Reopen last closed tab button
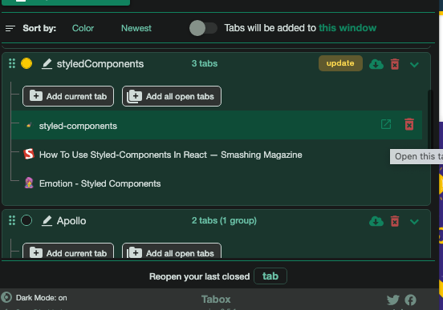This screenshot has width=443, height=310. [270, 276]
